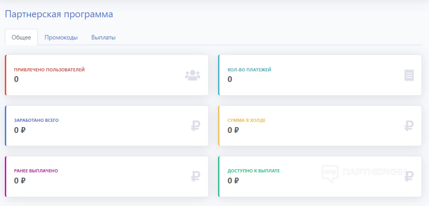The height and width of the screenshot is (206, 429).
Task: Switch to the Общее tab
Action: point(21,37)
